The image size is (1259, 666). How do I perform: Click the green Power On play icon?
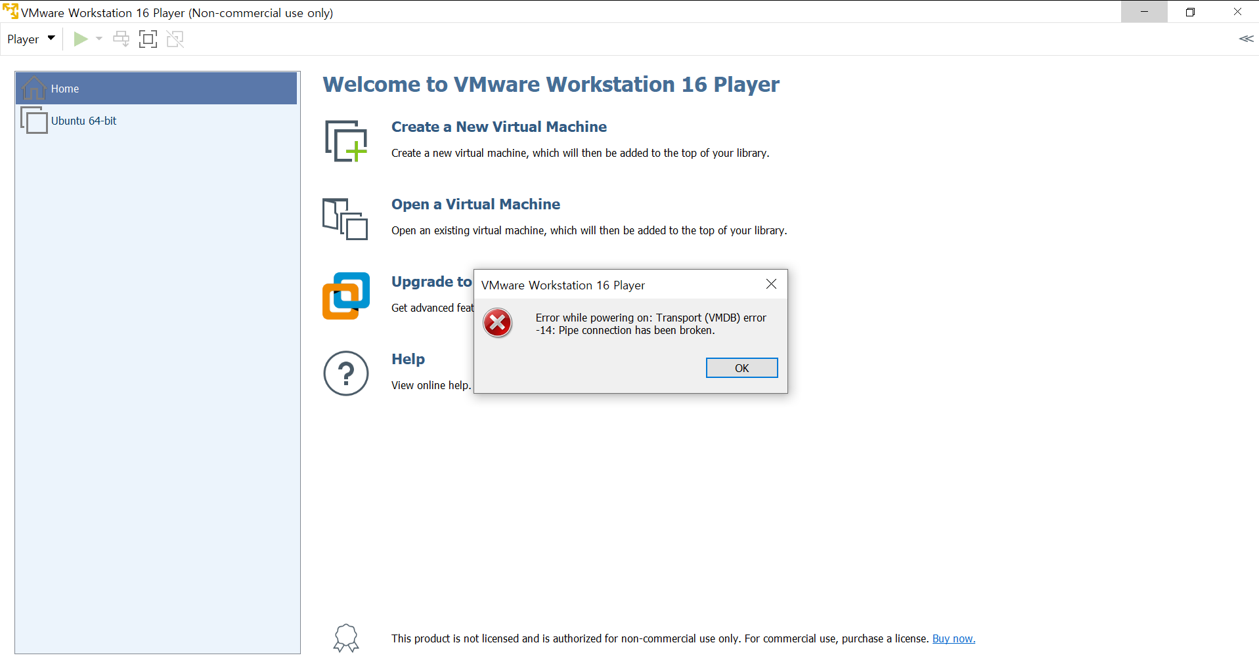click(81, 39)
